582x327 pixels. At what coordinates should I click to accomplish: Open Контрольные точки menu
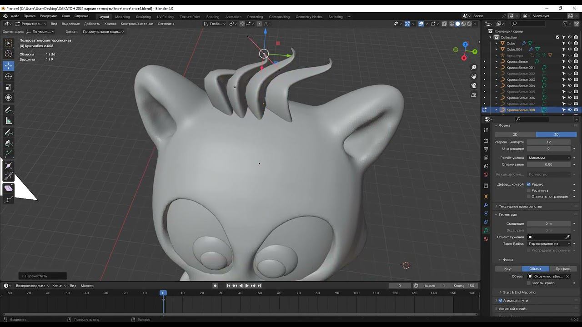[x=137, y=24]
